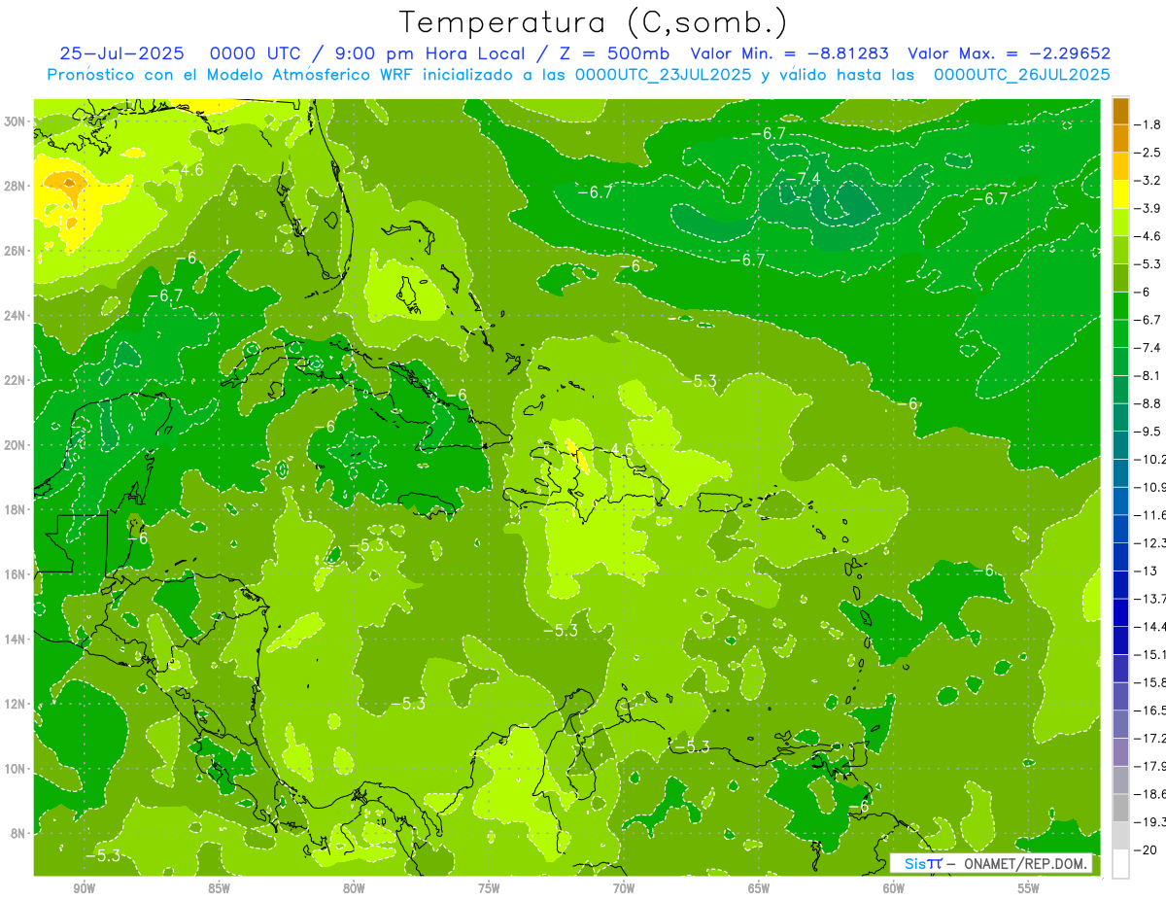Click the "24N" latitude axis label
The image size is (1166, 901).
pyautogui.click(x=15, y=316)
